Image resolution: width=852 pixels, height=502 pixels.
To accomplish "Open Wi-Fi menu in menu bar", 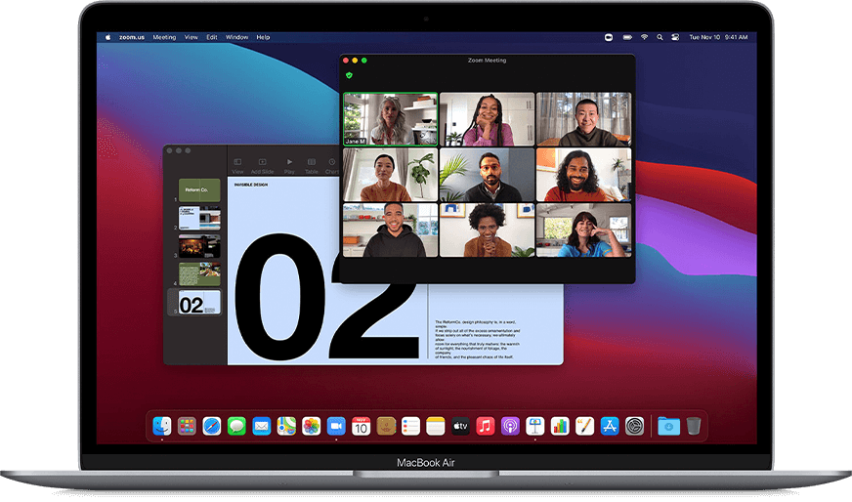I will click(645, 37).
